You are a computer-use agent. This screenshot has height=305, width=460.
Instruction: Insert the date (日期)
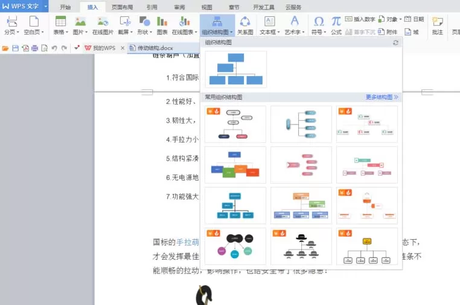pos(414,19)
